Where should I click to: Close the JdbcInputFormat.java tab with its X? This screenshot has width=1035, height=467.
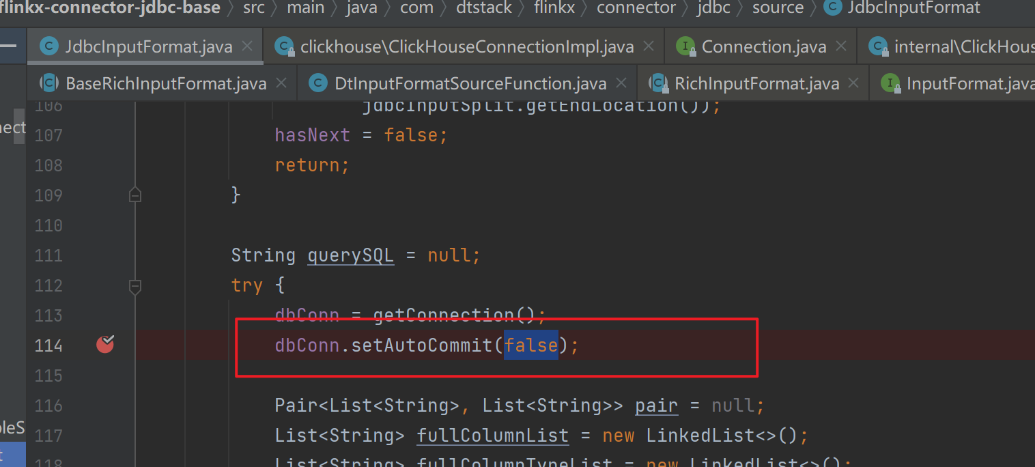click(x=247, y=46)
